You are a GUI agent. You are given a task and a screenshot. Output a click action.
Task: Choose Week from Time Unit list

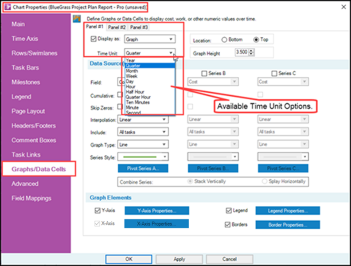(x=150, y=76)
